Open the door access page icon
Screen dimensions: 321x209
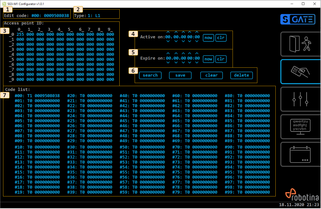300,44
